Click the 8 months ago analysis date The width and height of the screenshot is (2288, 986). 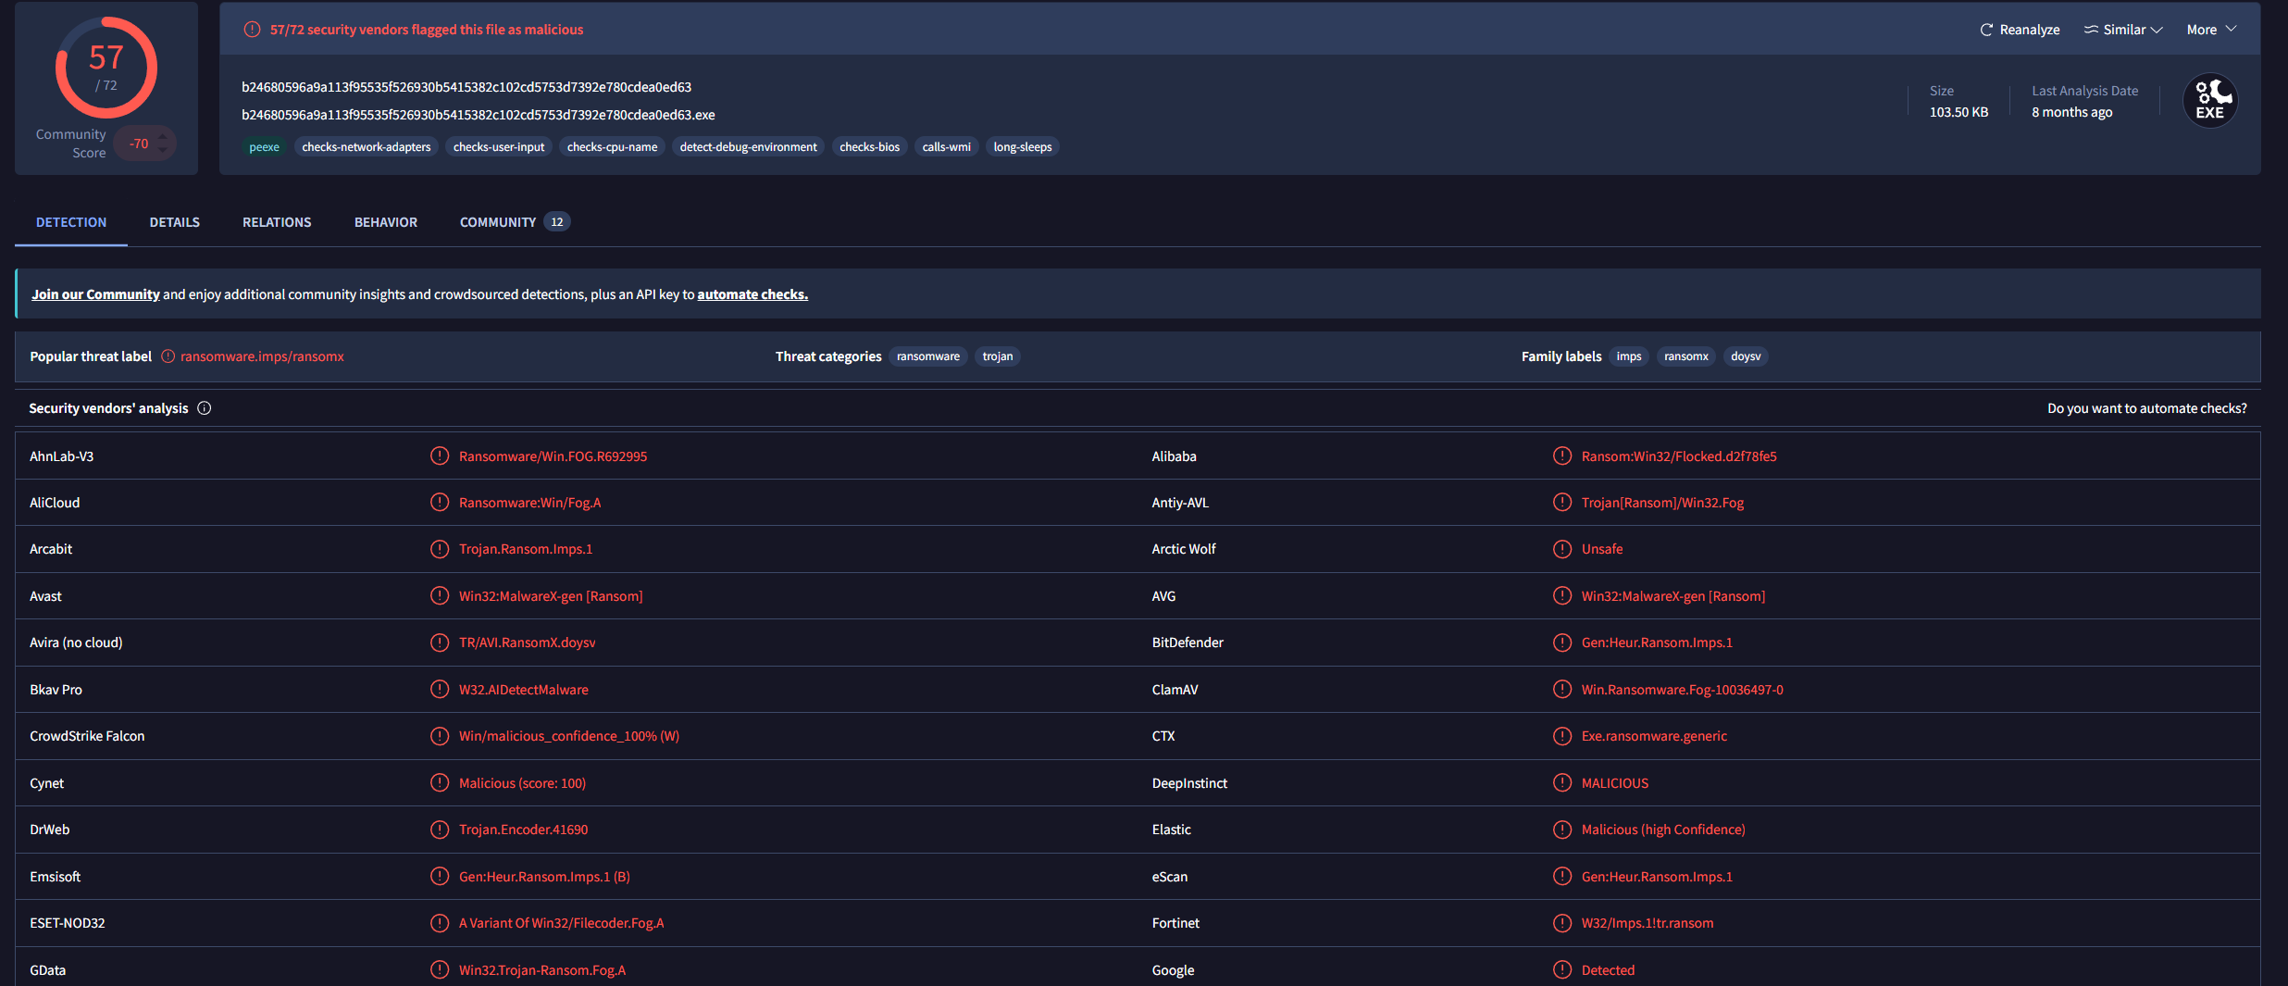2071,112
